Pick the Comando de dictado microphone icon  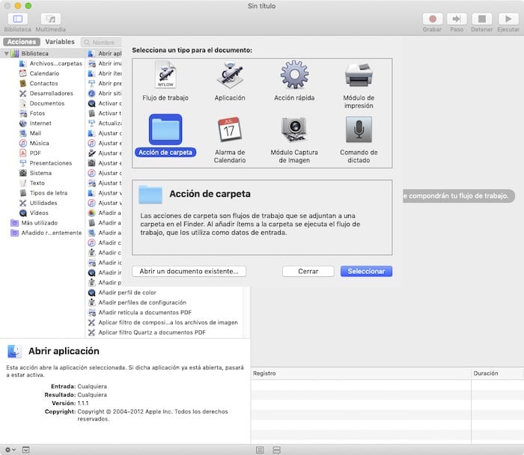tap(359, 129)
